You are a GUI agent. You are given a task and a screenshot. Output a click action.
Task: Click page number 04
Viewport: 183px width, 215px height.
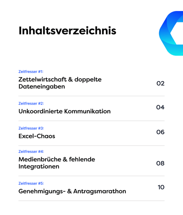pyautogui.click(x=160, y=107)
